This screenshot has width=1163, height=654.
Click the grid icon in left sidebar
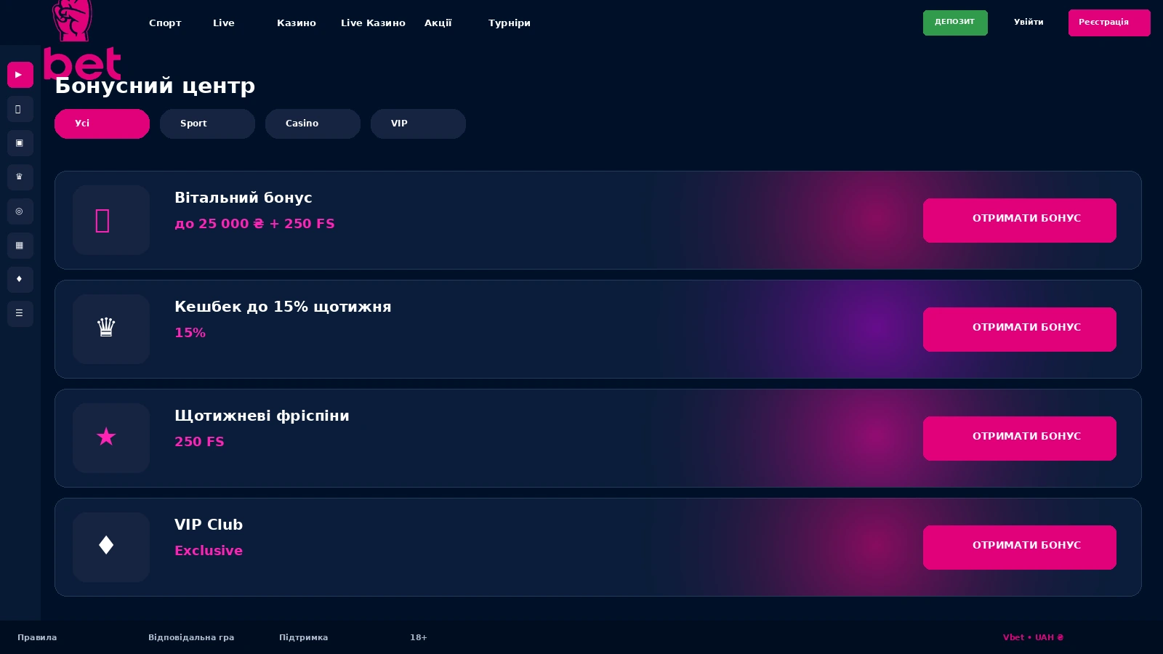(x=20, y=246)
